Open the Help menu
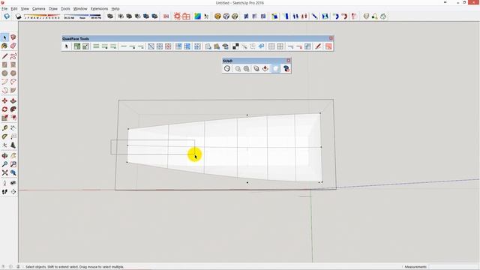Viewport: 480px width, 270px height. tap(115, 8)
